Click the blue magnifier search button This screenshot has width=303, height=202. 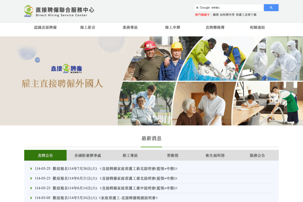(x=271, y=8)
